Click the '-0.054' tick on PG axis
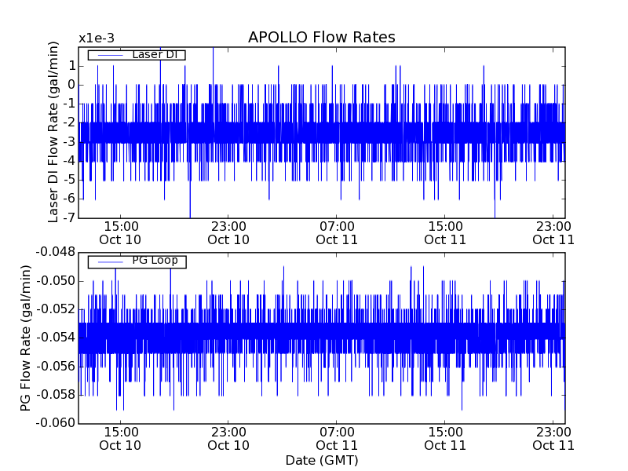The image size is (628, 471). tap(56, 338)
